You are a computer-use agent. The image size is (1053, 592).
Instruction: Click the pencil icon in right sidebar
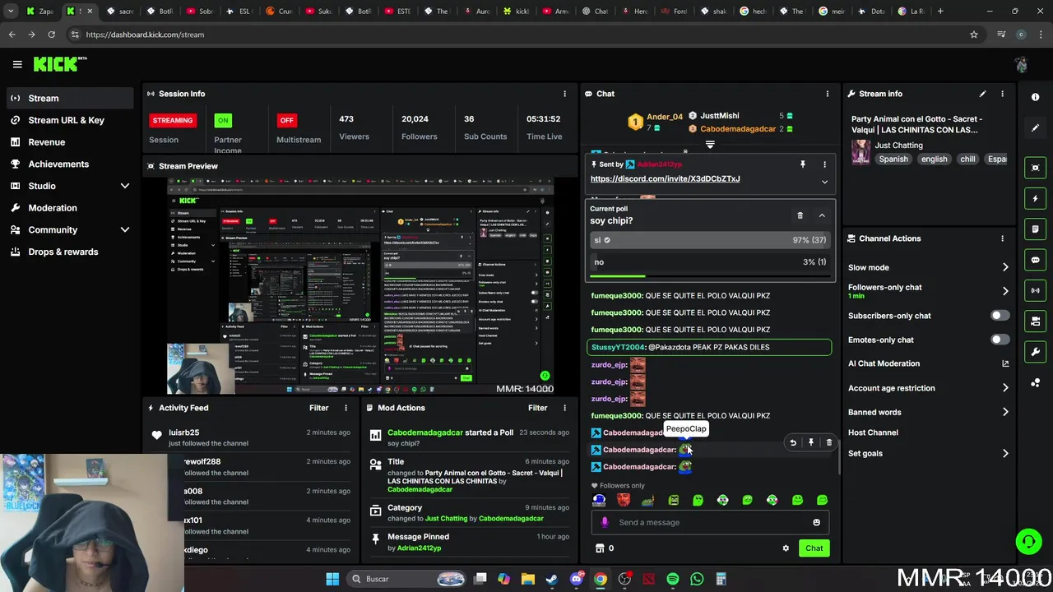(1035, 128)
